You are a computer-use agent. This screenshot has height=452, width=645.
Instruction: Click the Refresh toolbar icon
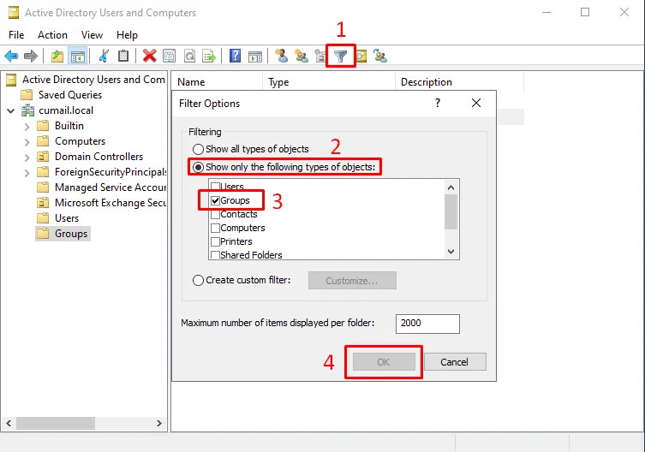pyautogui.click(x=189, y=56)
